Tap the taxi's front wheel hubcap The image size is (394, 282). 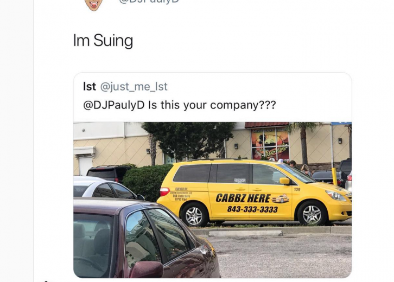(312, 214)
